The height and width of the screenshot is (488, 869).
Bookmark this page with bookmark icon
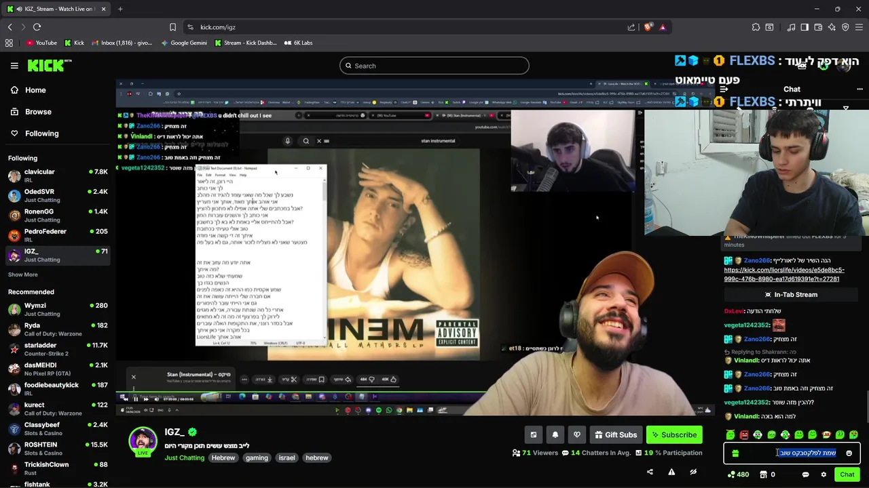pyautogui.click(x=172, y=27)
